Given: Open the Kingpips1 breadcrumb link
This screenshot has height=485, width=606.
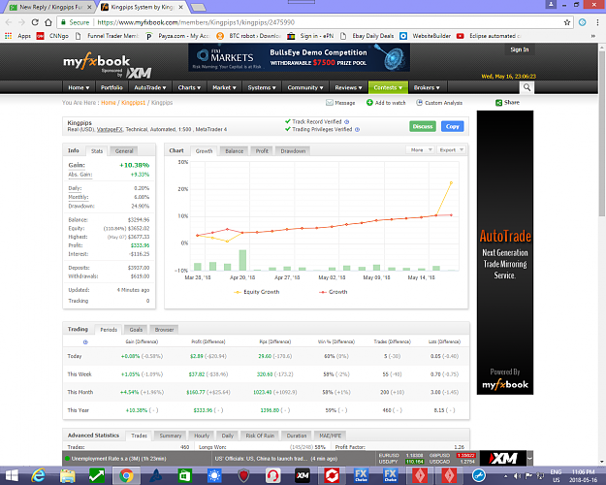Looking at the screenshot, I should click(134, 103).
